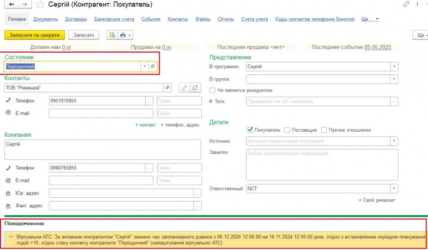This screenshot has width=428, height=250.
Task: Click the report document icon beside Записати
Action: [x=112, y=35]
